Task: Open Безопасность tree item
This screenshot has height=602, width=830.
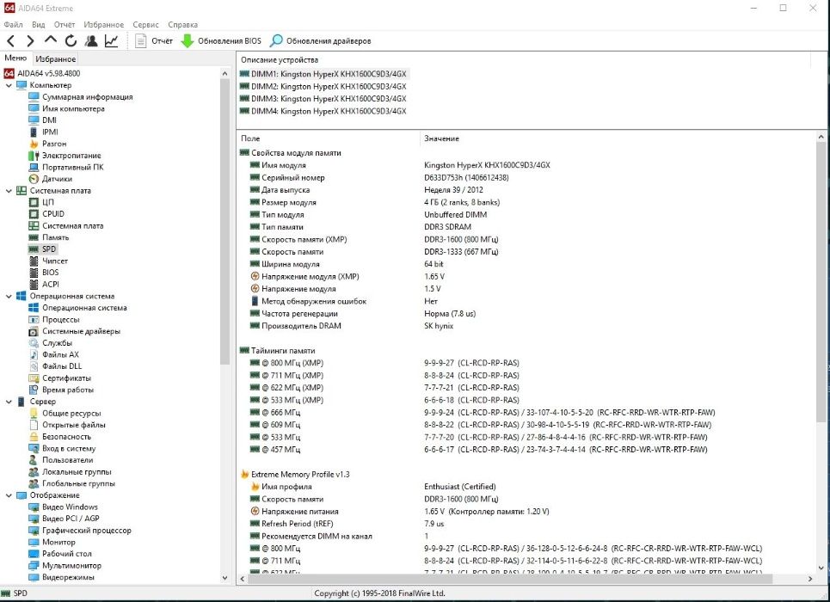Action: coord(60,436)
